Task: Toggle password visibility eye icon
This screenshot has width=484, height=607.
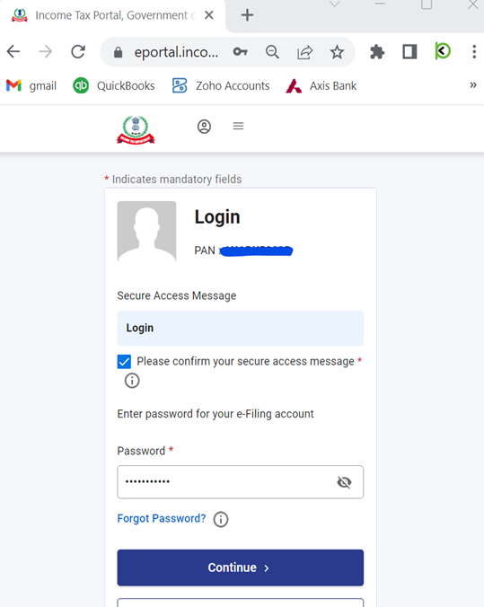Action: pos(344,482)
